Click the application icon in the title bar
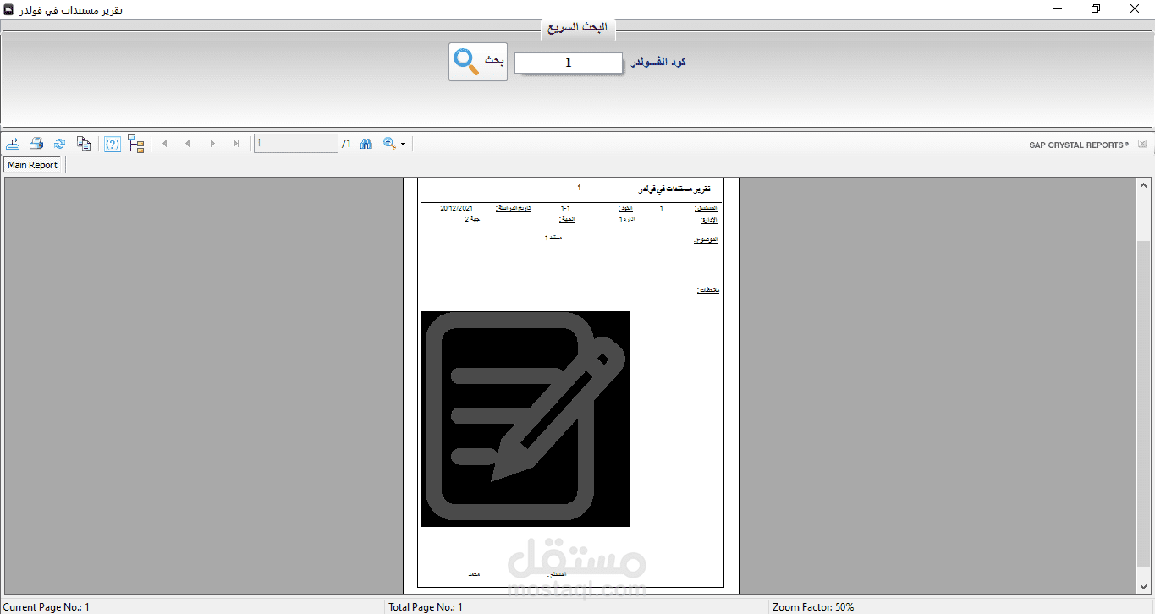The width and height of the screenshot is (1155, 614). tap(9, 9)
